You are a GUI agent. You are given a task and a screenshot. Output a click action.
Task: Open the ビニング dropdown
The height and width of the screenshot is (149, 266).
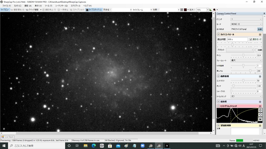tap(246, 19)
